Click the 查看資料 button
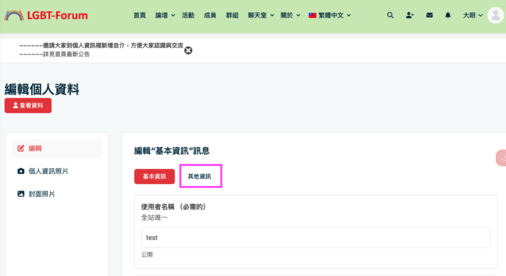Viewport: 506px width, 276px height. pos(28,106)
